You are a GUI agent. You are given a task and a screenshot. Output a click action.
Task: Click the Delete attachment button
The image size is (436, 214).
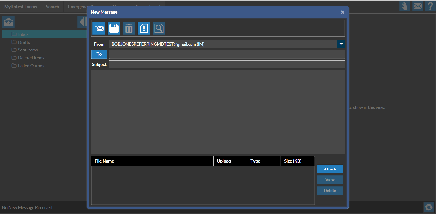[x=330, y=191]
